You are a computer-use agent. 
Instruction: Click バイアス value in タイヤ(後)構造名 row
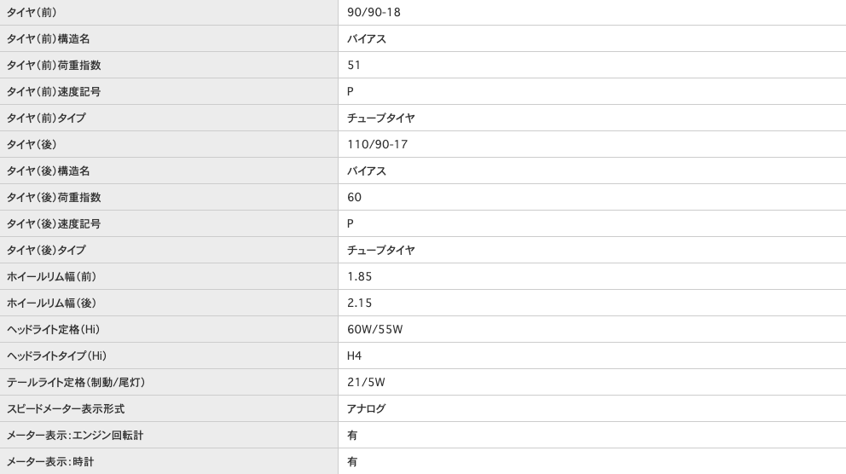tap(366, 171)
